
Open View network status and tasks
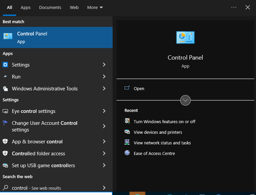pos(162,143)
